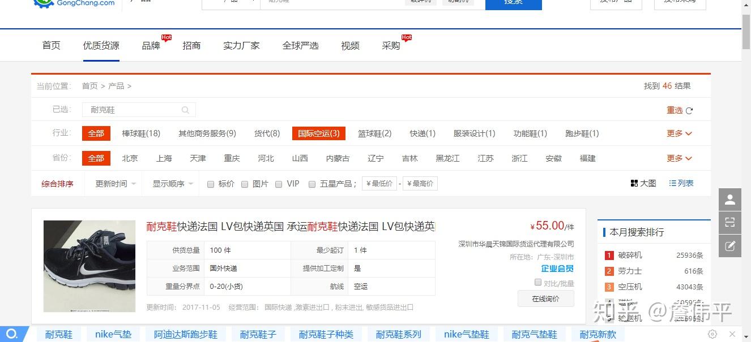751x342 pixels.
Task: Filter by 国际空运(3)
Action: pyautogui.click(x=319, y=133)
